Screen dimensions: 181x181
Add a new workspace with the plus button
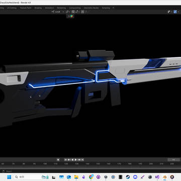point(114,8)
